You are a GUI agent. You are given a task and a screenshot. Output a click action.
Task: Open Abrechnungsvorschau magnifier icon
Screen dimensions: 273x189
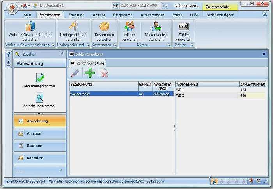40,98
